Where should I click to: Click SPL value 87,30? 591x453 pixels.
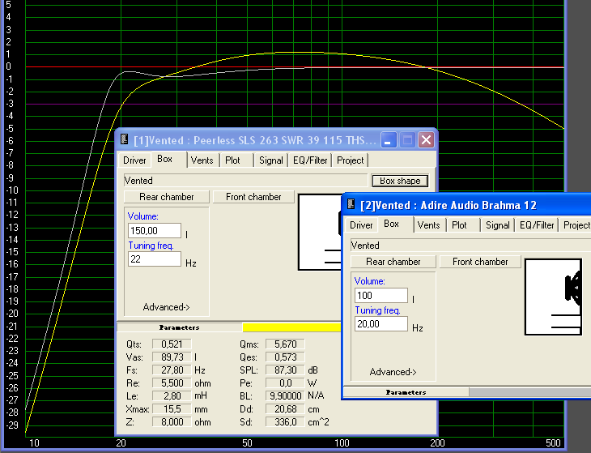285,370
